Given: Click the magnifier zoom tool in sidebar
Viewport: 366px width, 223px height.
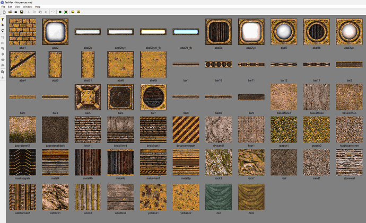Looking at the screenshot, I should 4,72.
